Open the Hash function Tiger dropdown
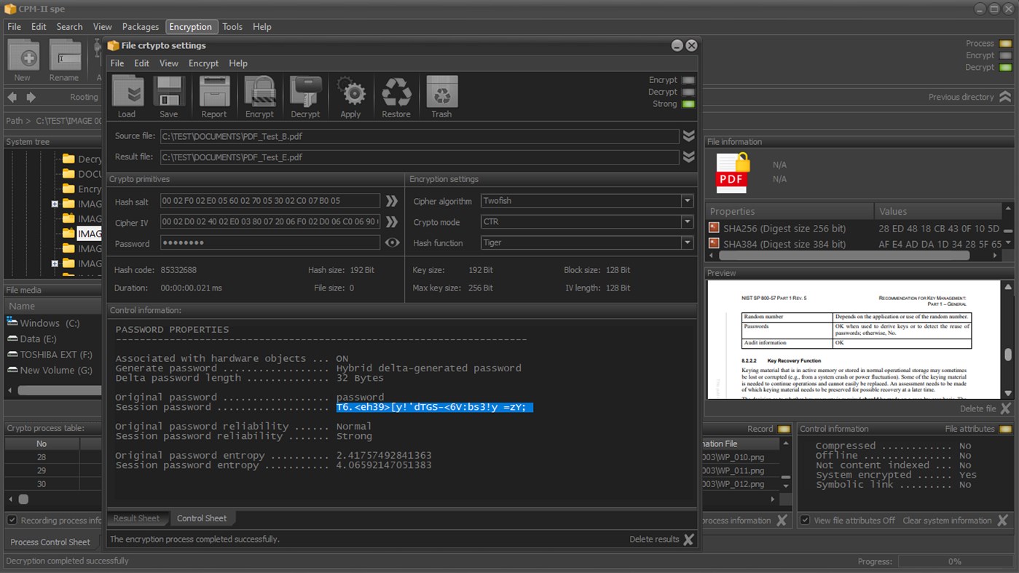 pos(686,243)
